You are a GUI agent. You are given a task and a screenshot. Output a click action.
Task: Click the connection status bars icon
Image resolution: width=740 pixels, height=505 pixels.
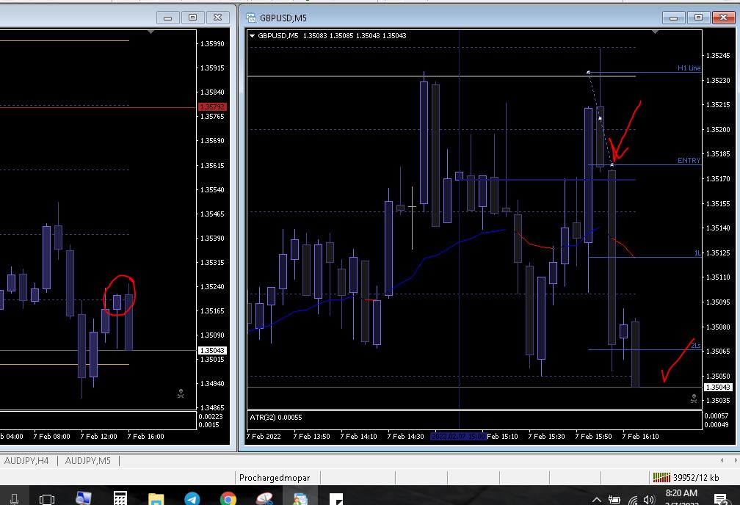click(x=661, y=477)
